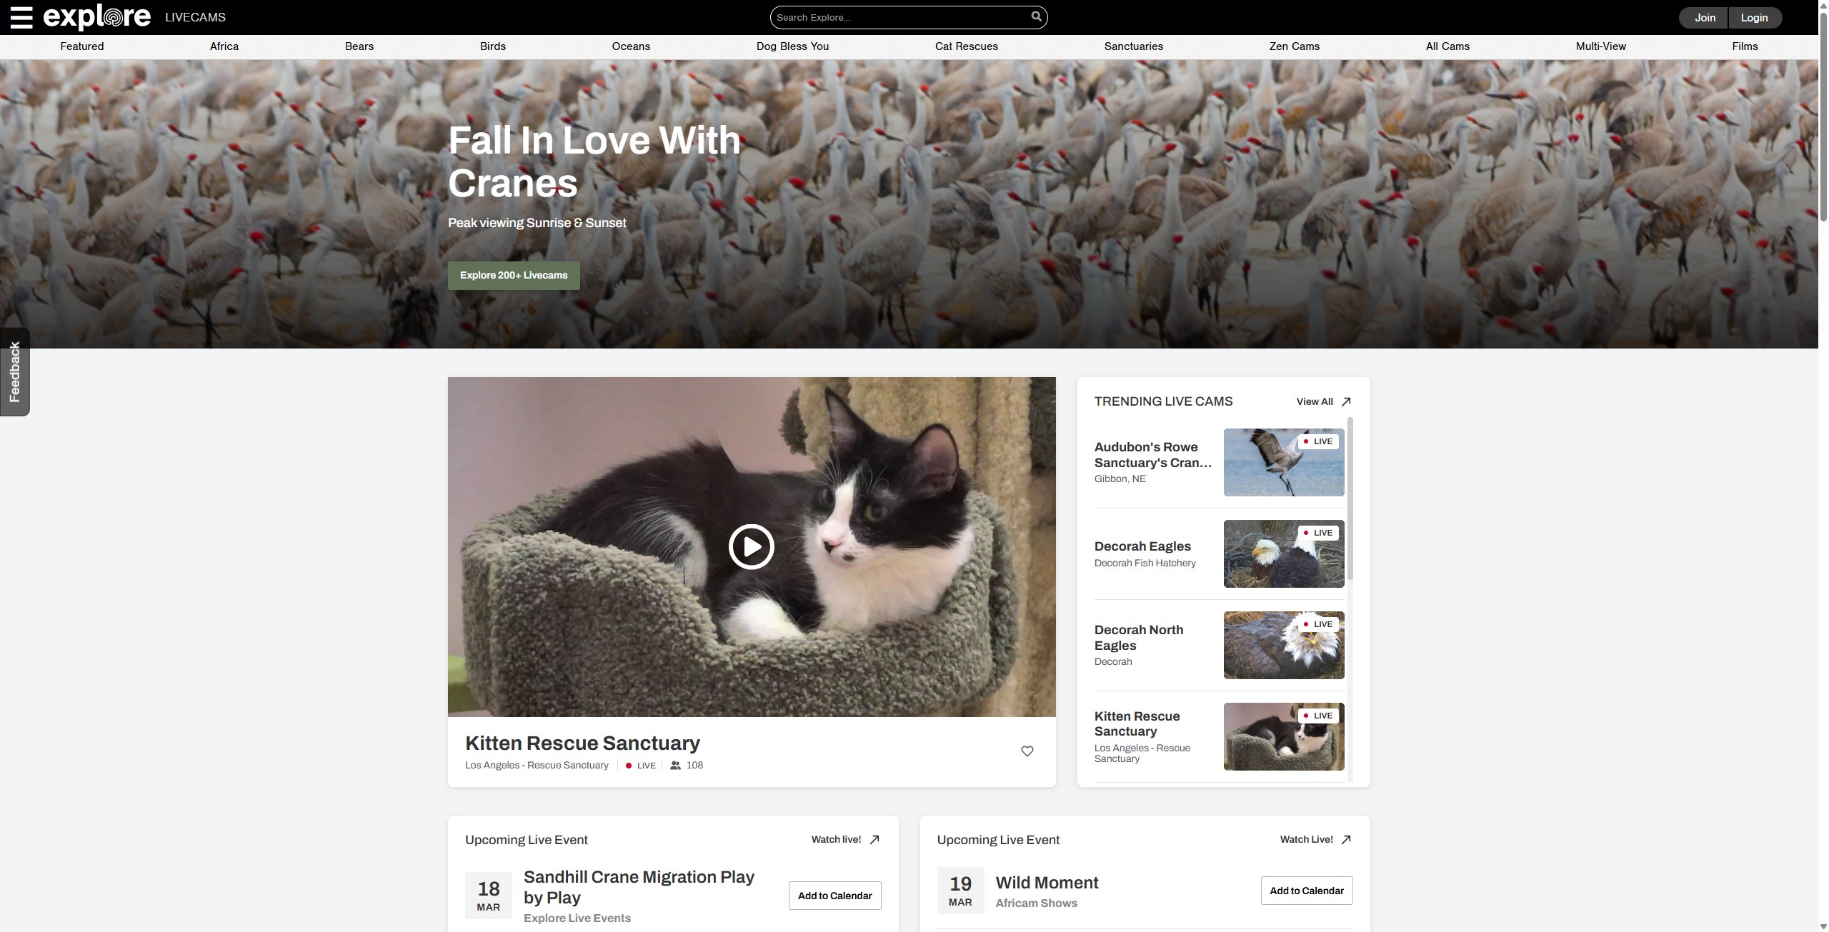
Task: Click the search magnifier icon
Action: tap(1036, 16)
